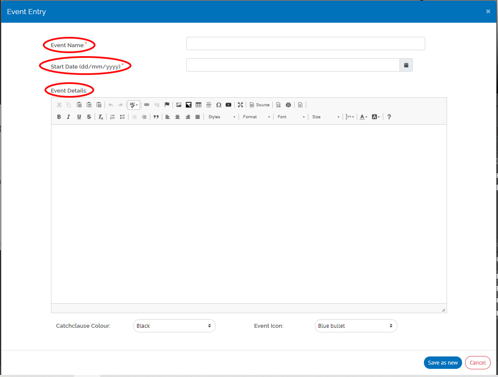The width and height of the screenshot is (498, 377).
Task: Insert a table into event details
Action: tap(198, 105)
